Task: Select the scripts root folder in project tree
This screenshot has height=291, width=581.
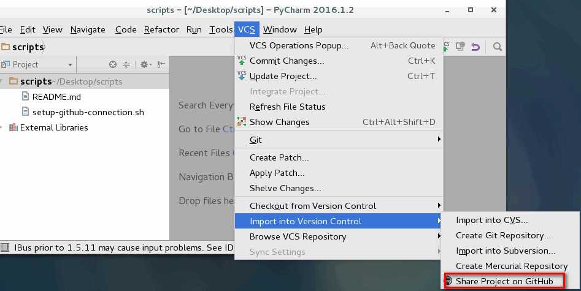Action: click(85, 81)
